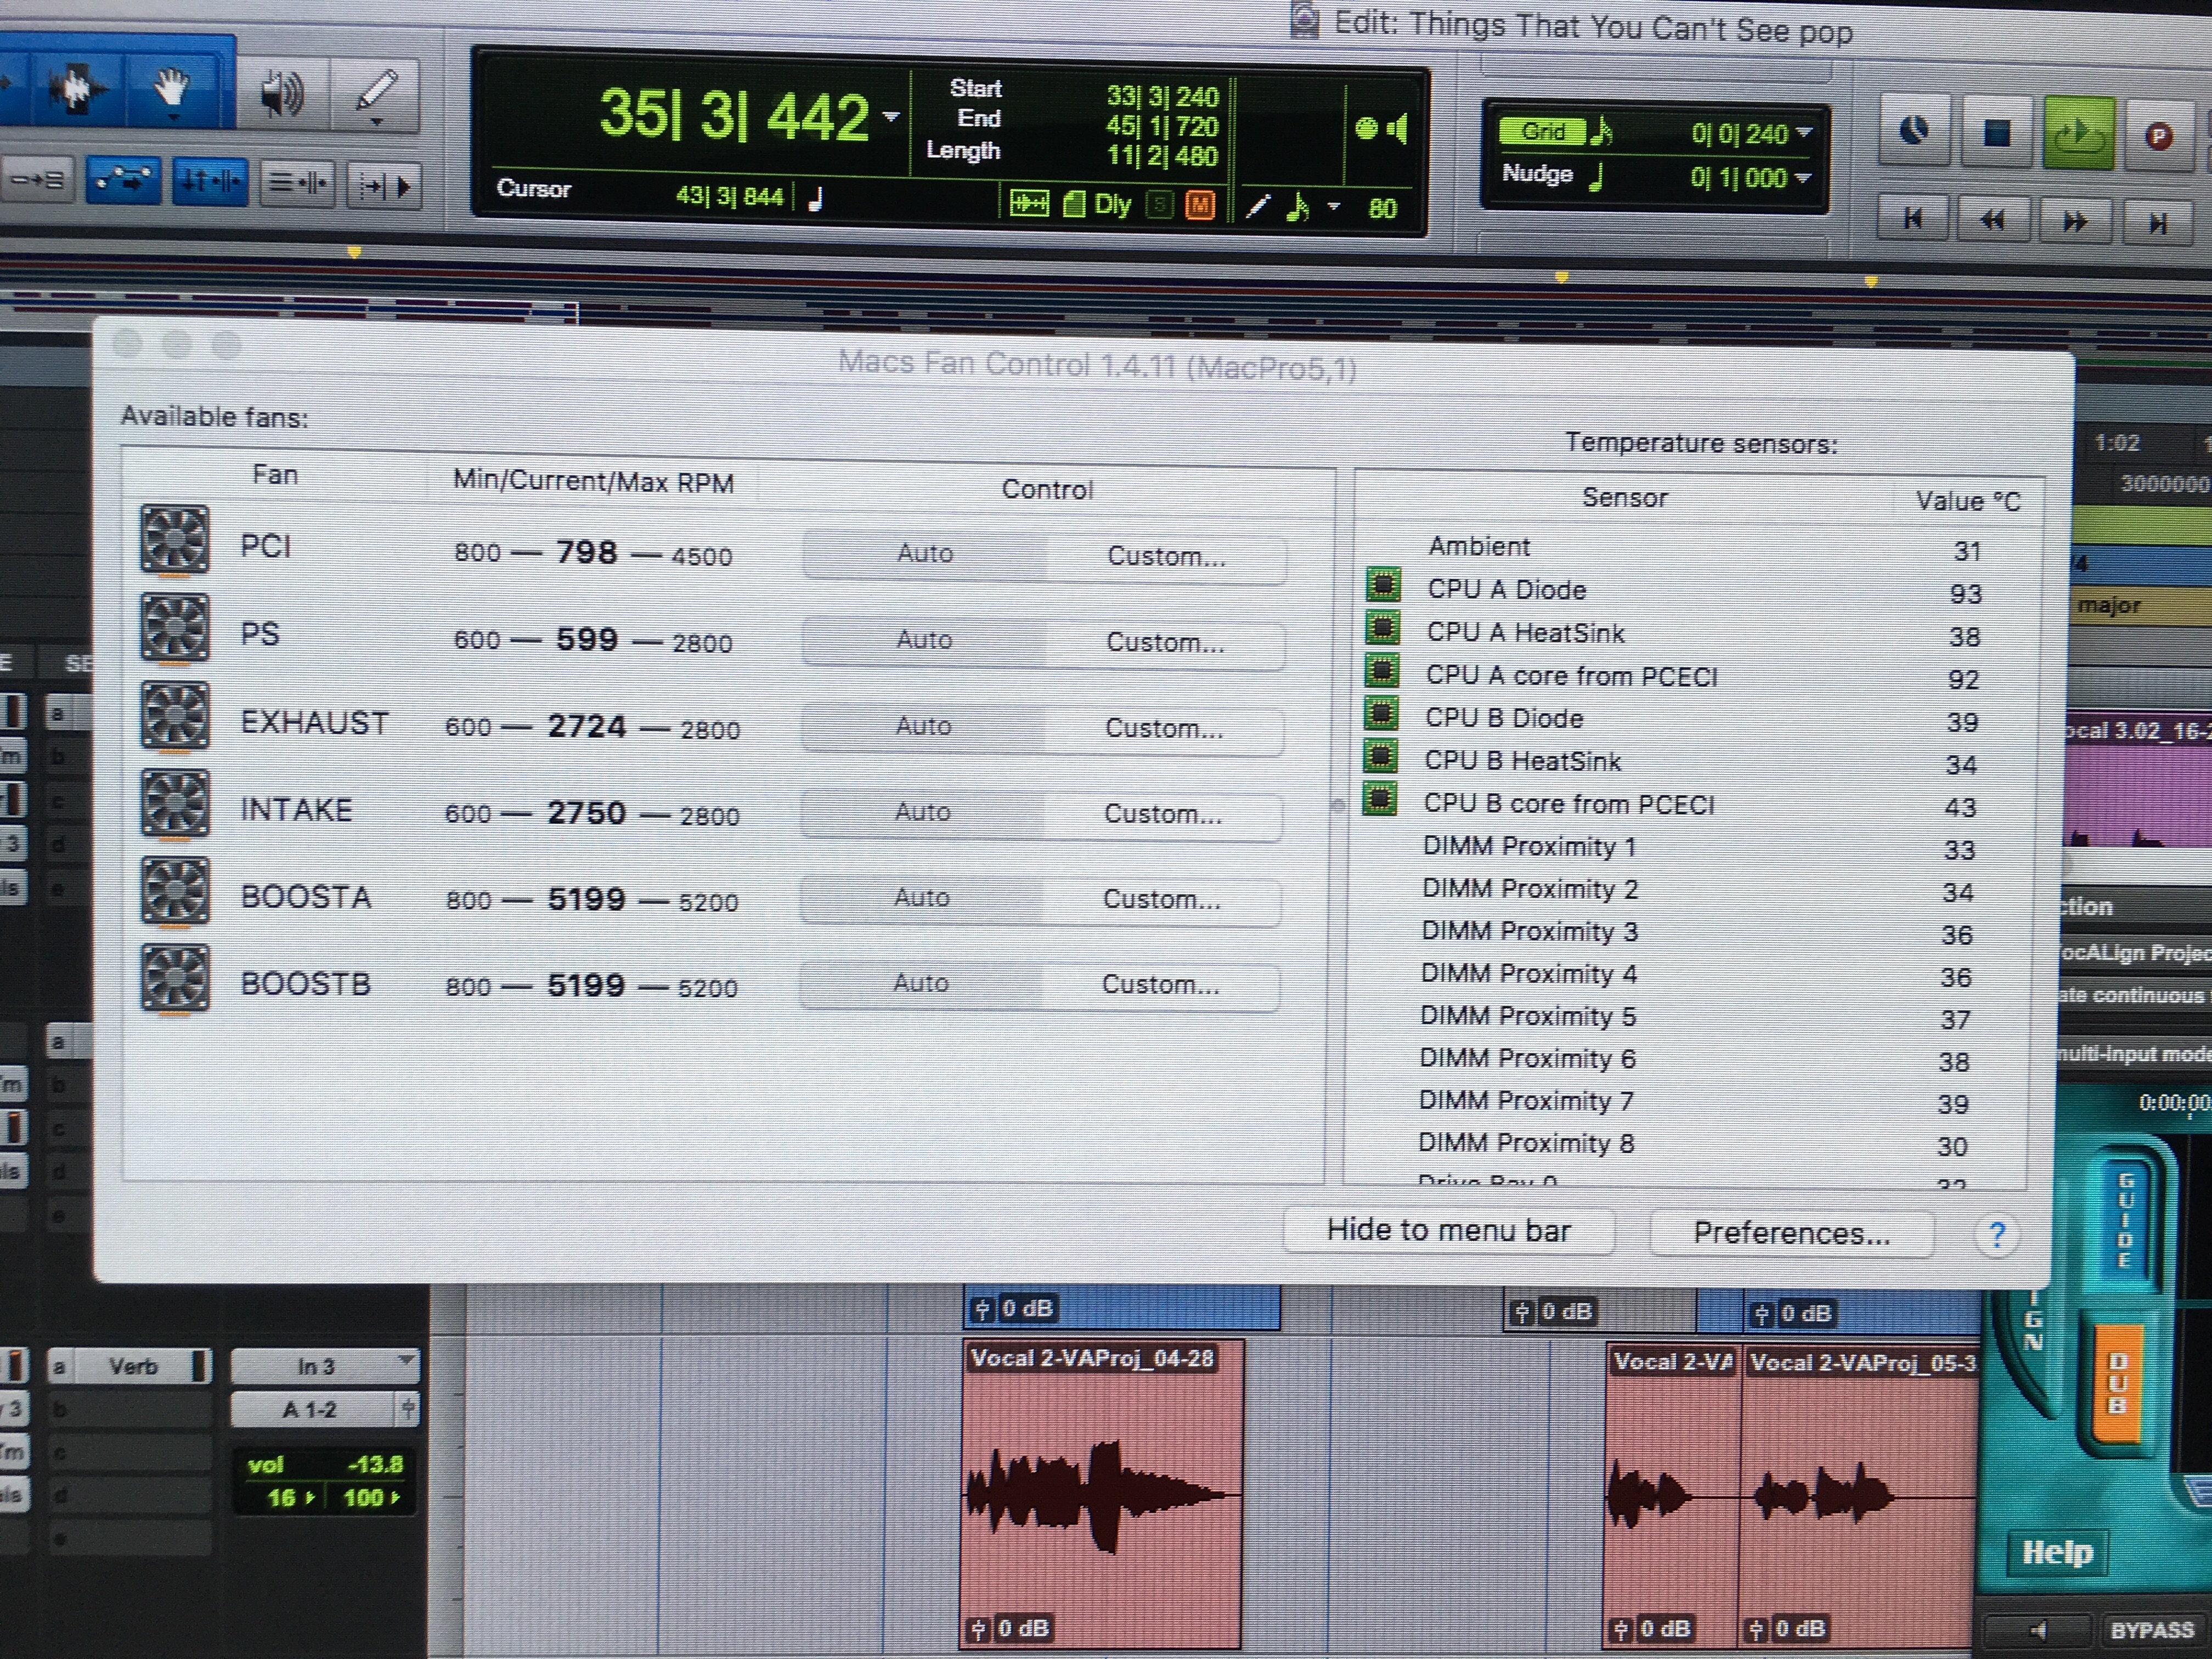Select the Pencil tool in Pro Tools
The height and width of the screenshot is (1659, 2212).
click(x=375, y=94)
